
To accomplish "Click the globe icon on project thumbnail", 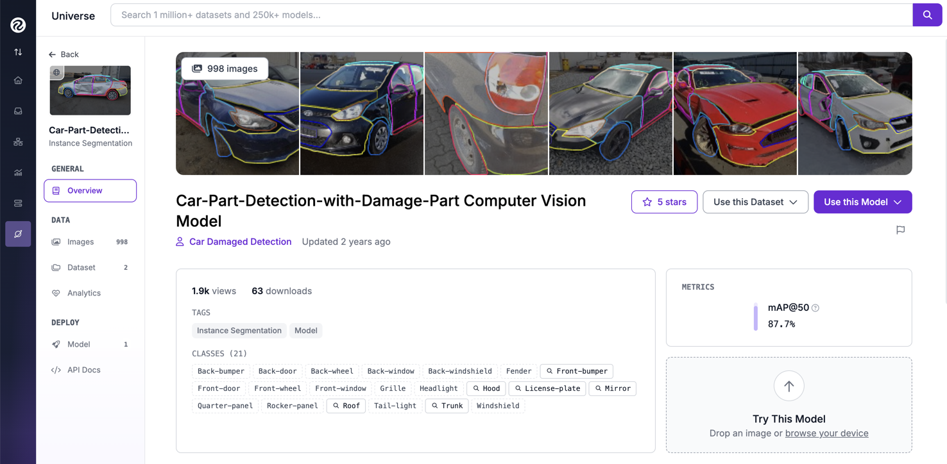I will click(57, 72).
